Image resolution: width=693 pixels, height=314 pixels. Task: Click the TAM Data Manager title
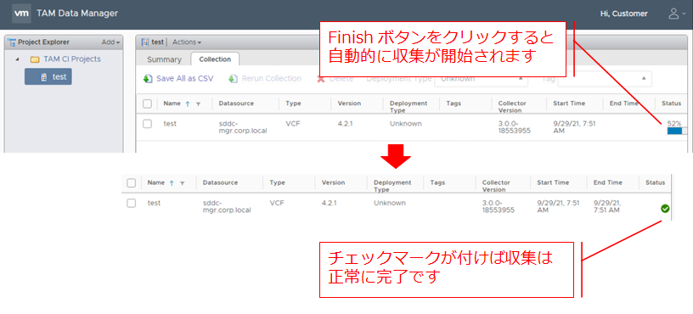pos(77,14)
